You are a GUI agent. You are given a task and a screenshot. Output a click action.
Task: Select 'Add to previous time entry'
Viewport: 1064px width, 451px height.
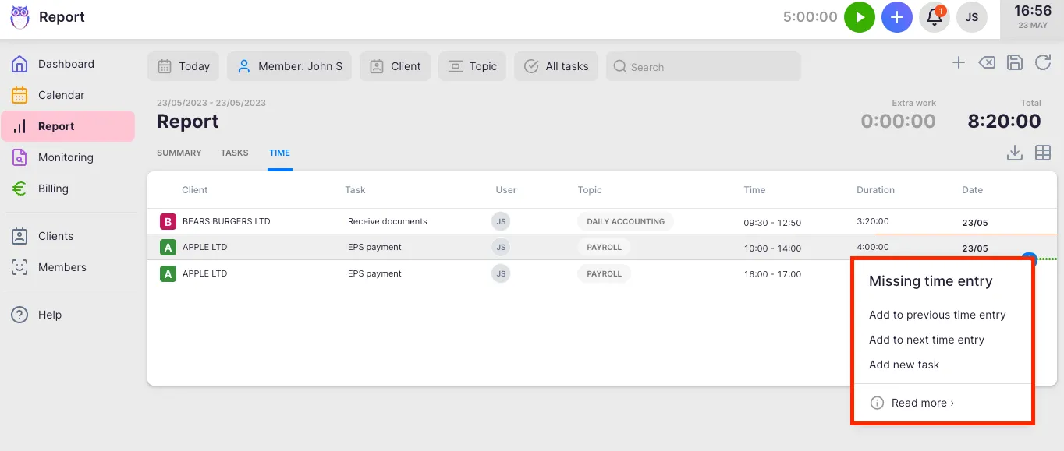(938, 315)
